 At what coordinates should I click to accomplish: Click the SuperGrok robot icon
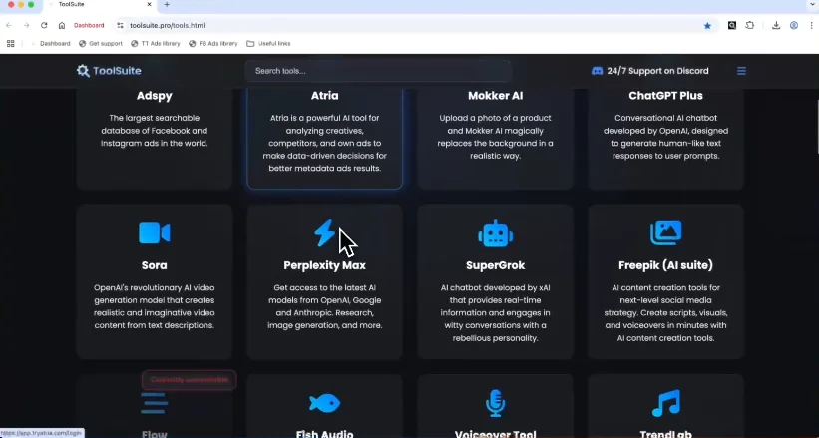(x=495, y=233)
